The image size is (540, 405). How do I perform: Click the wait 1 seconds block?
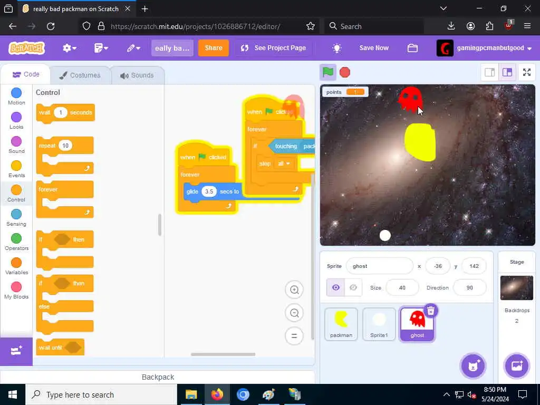point(65,113)
